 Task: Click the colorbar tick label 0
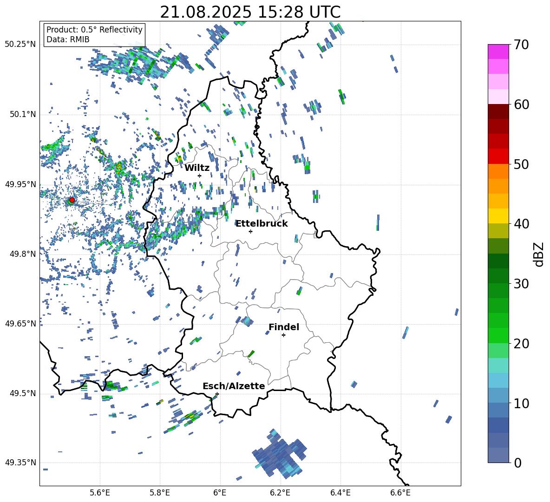coord(517,463)
